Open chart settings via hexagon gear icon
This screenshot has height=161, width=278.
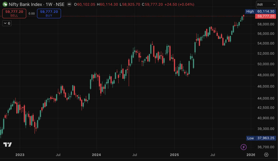[266, 155]
